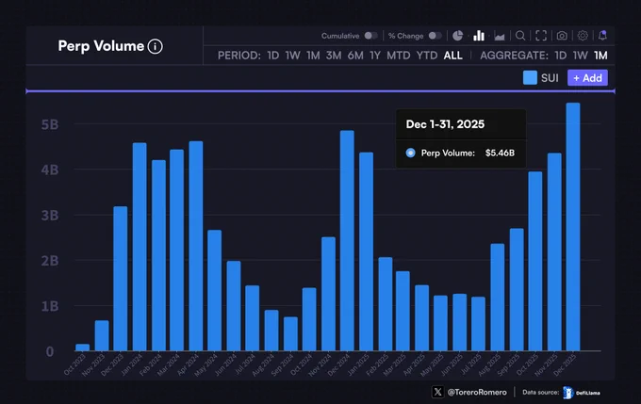Toggle the Cumulative switch
This screenshot has width=641, height=404.
(x=371, y=36)
